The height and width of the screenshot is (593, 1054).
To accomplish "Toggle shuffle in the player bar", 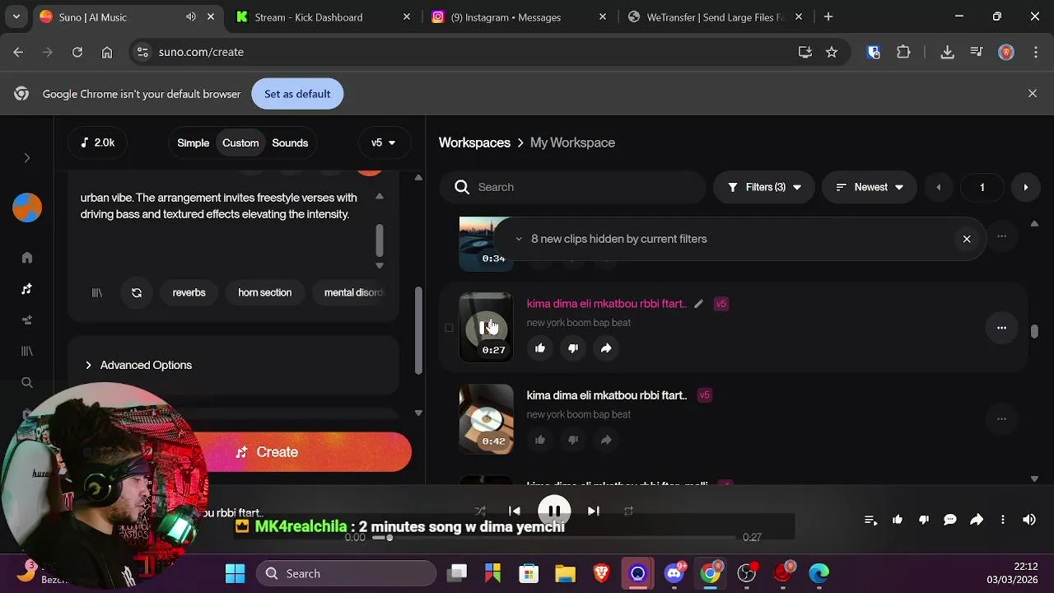I will coord(480,511).
